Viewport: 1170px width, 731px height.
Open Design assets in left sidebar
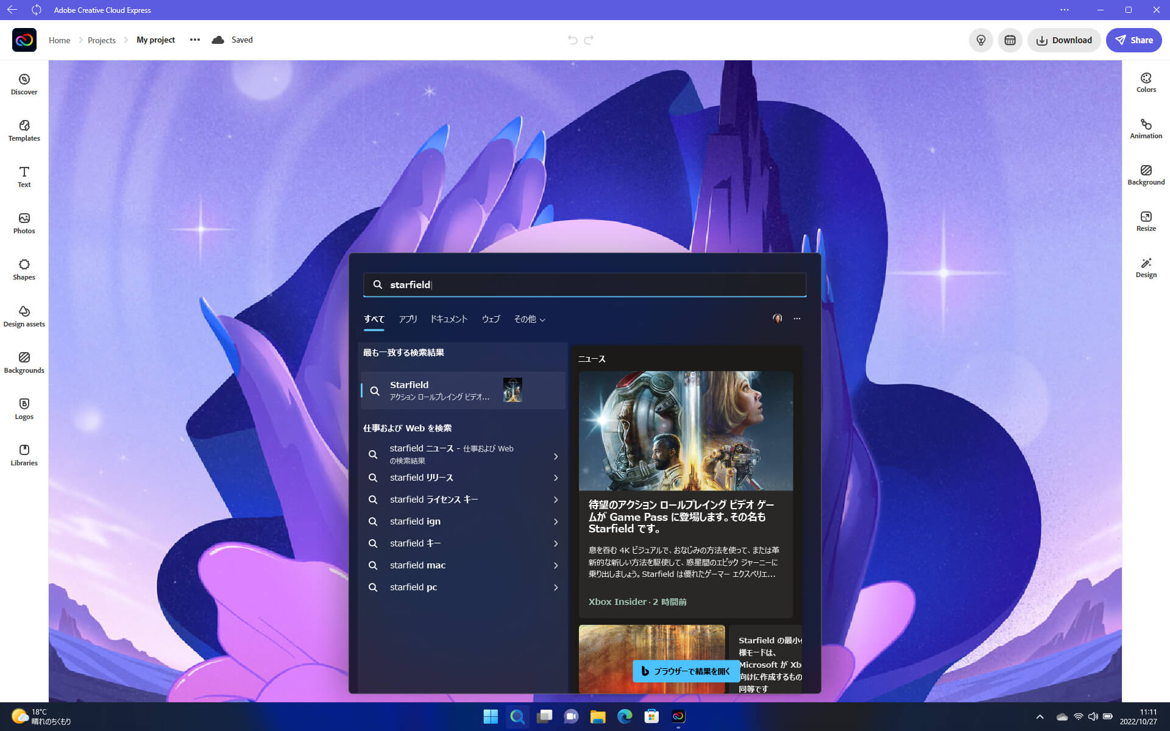pyautogui.click(x=24, y=316)
